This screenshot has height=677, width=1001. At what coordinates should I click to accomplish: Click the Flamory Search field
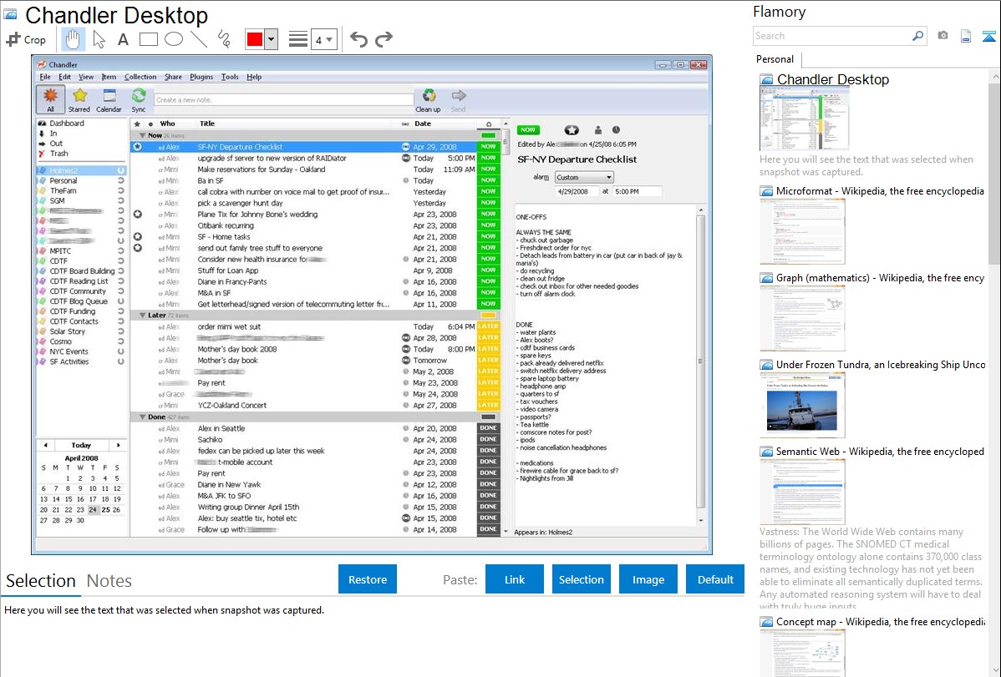(832, 36)
